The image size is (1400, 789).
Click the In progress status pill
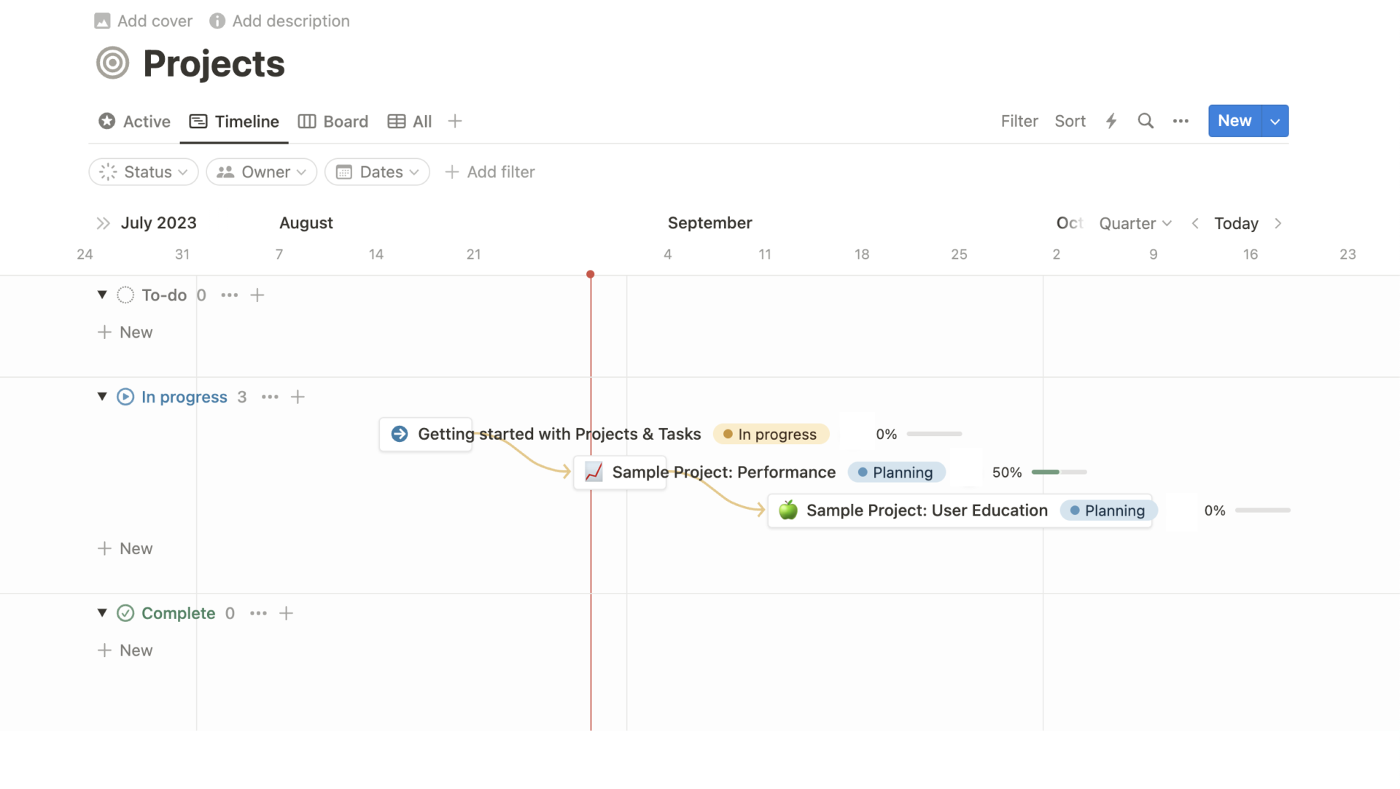[x=771, y=434]
